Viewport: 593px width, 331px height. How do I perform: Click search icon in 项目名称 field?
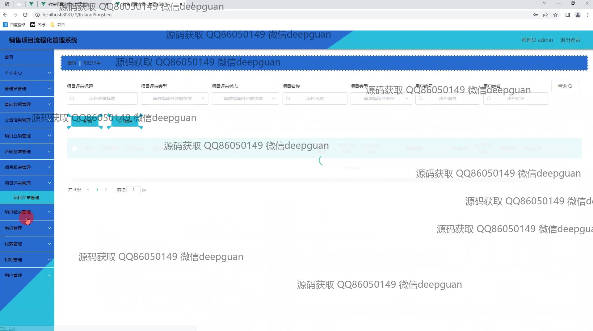pos(288,98)
